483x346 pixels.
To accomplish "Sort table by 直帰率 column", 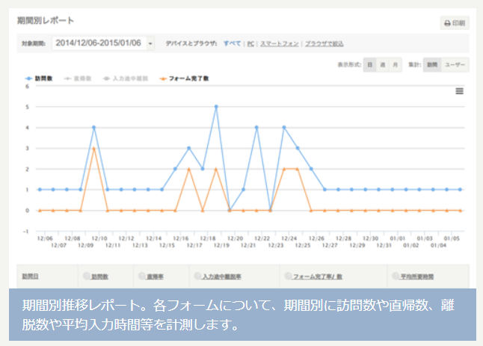I will [x=155, y=277].
